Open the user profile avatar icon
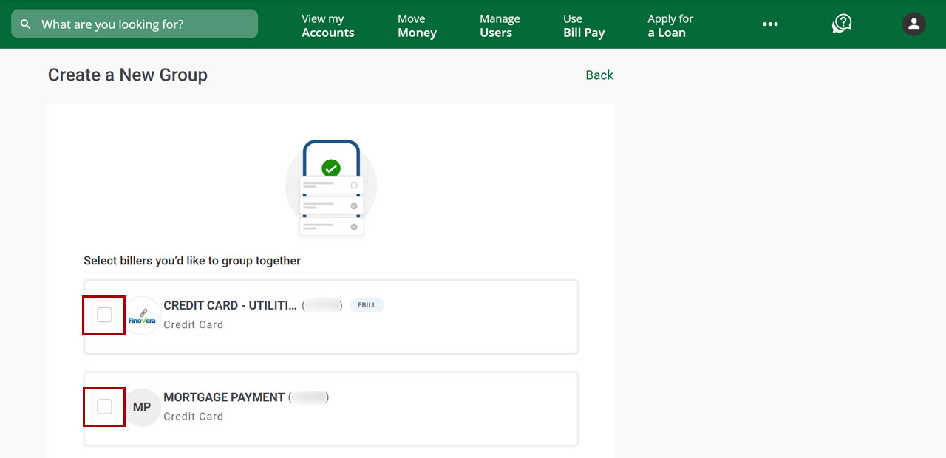The image size is (946, 458). click(x=913, y=24)
